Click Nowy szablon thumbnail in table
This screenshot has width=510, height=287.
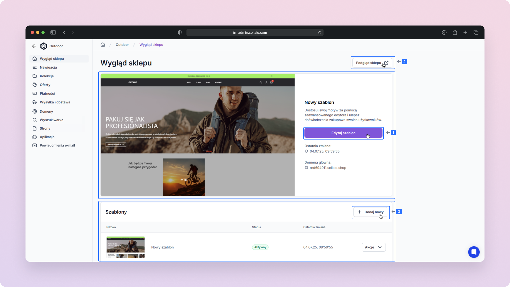coord(126,247)
